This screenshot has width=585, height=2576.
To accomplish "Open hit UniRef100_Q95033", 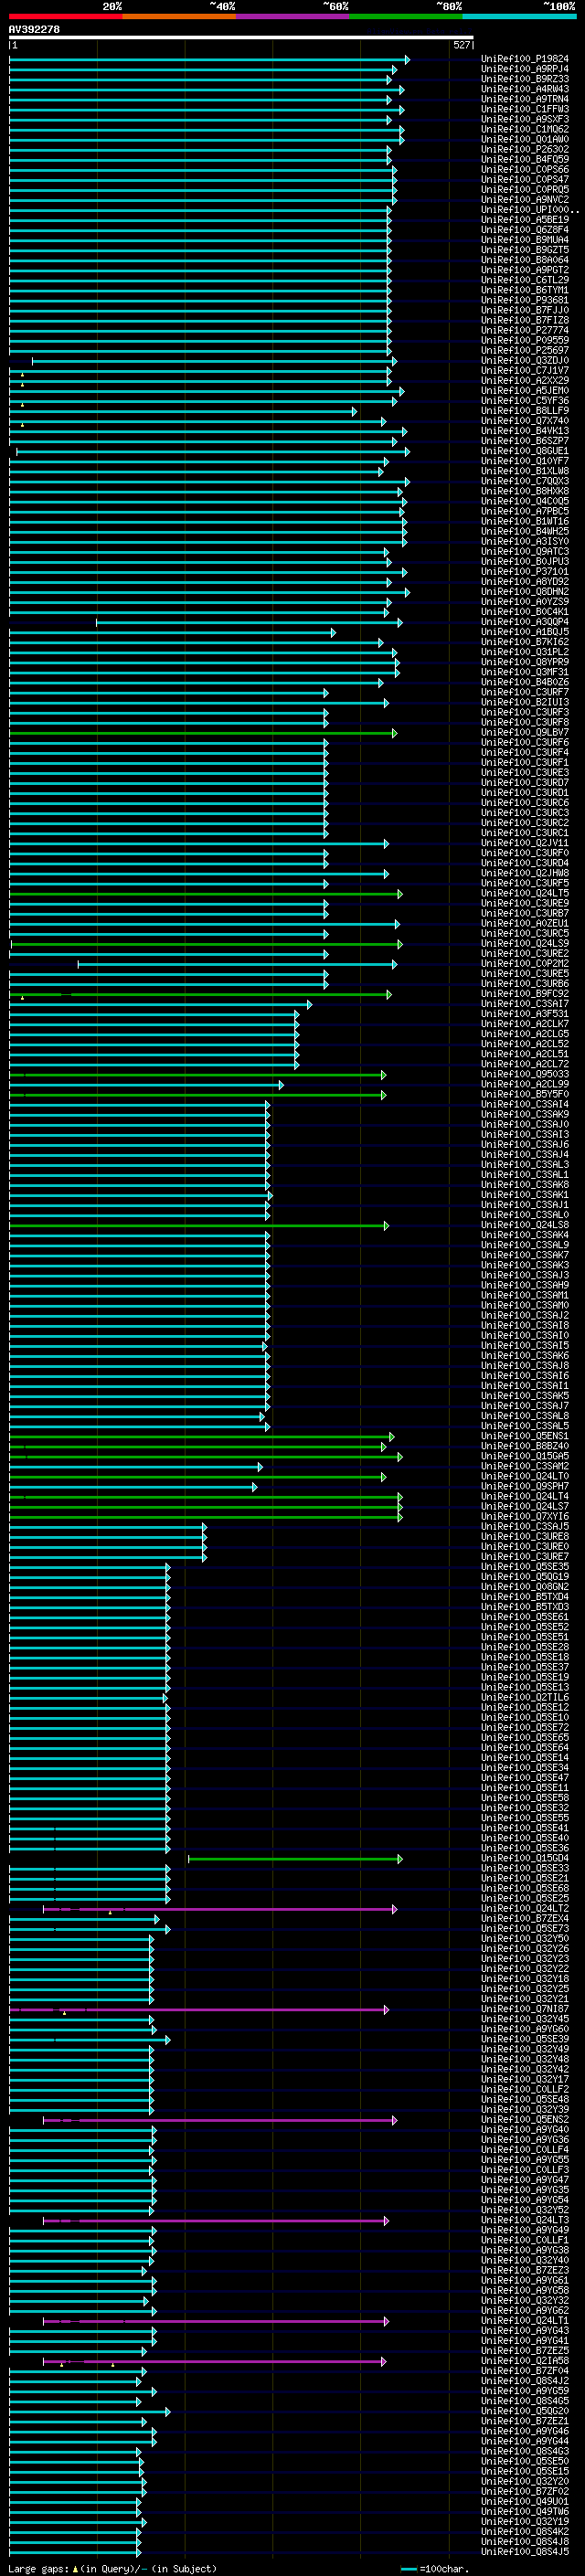I will pos(524,1074).
